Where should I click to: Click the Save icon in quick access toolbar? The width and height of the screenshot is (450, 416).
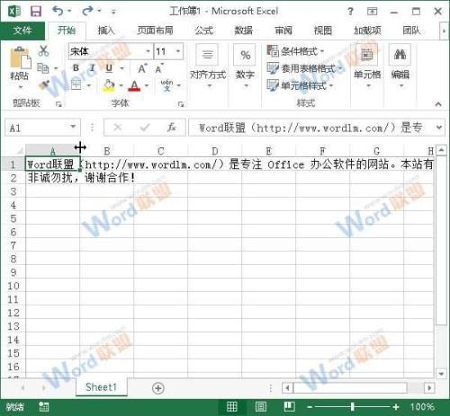click(x=36, y=12)
